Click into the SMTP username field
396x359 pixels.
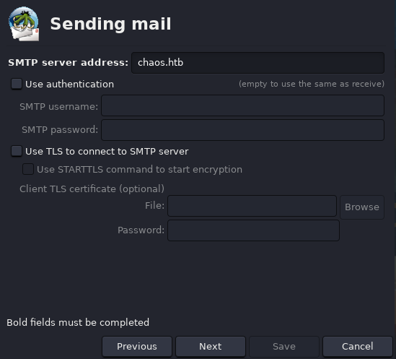pos(242,105)
